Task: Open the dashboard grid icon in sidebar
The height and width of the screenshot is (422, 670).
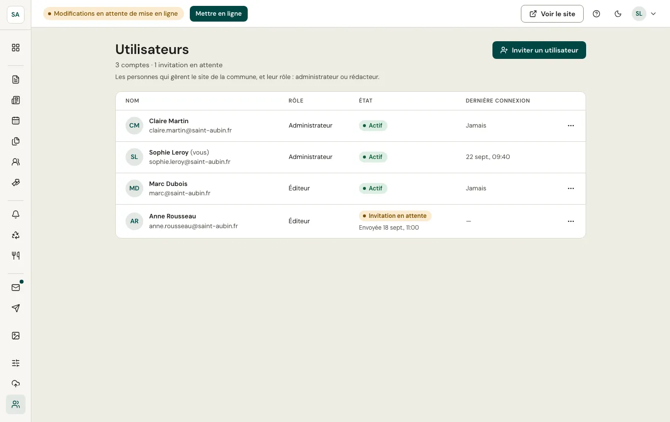Action: pos(16,48)
